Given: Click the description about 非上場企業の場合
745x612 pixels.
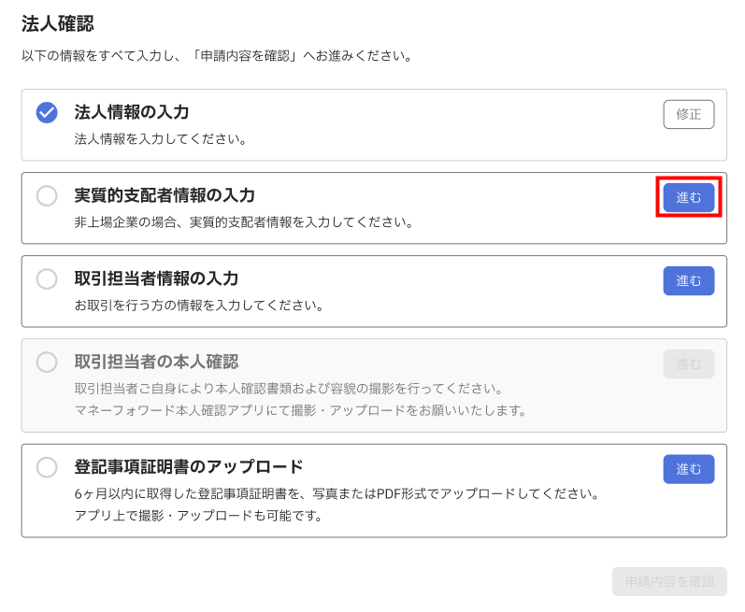Looking at the screenshot, I should pyautogui.click(x=245, y=222).
